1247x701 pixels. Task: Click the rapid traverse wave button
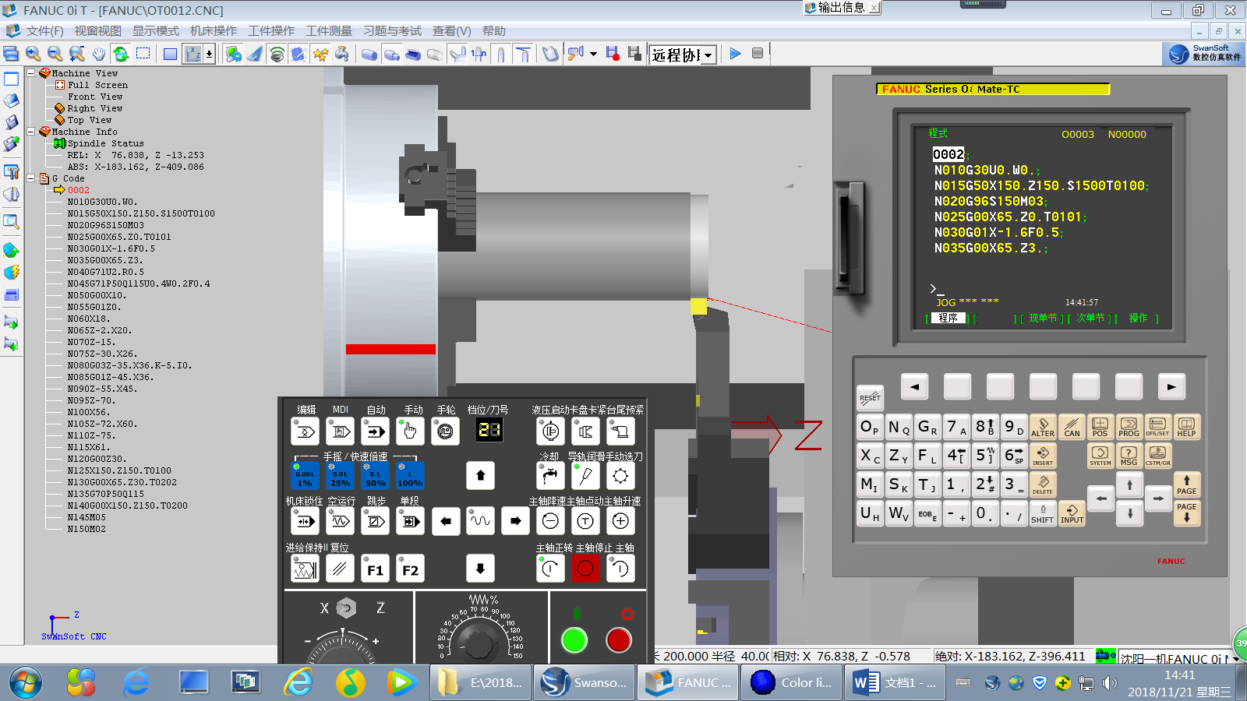point(480,521)
